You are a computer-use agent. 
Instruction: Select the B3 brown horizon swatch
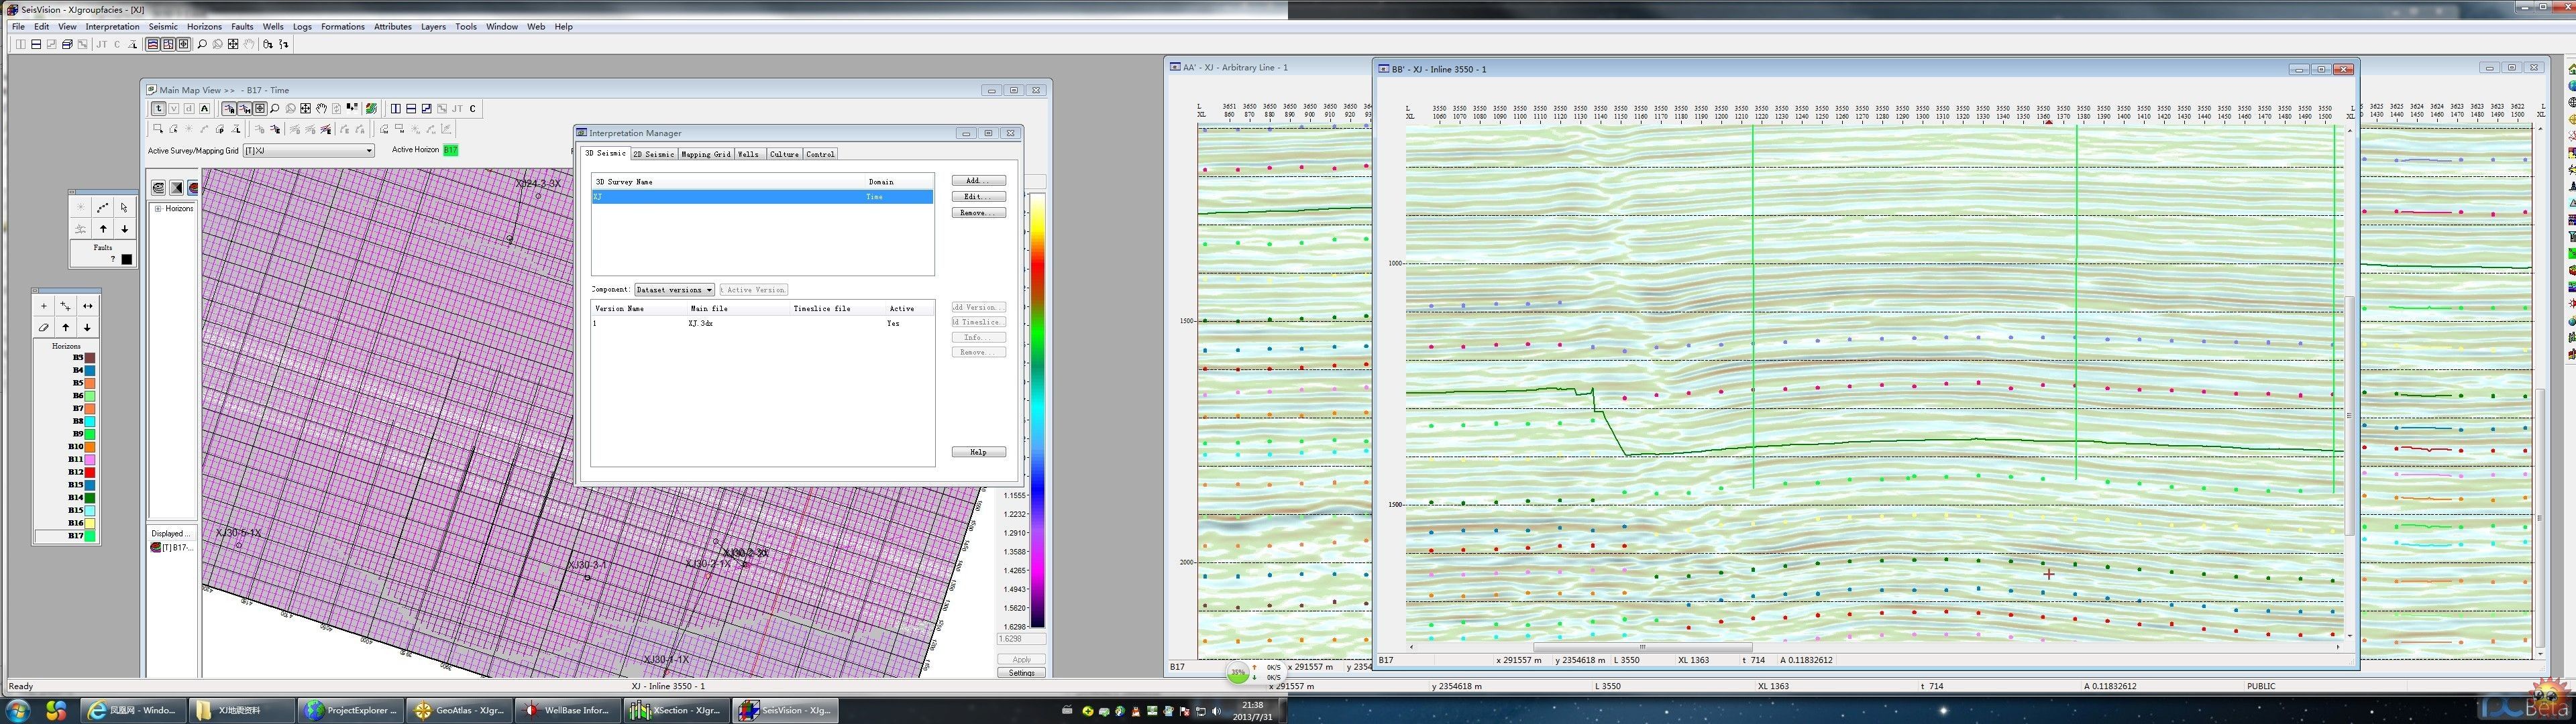pos(90,357)
